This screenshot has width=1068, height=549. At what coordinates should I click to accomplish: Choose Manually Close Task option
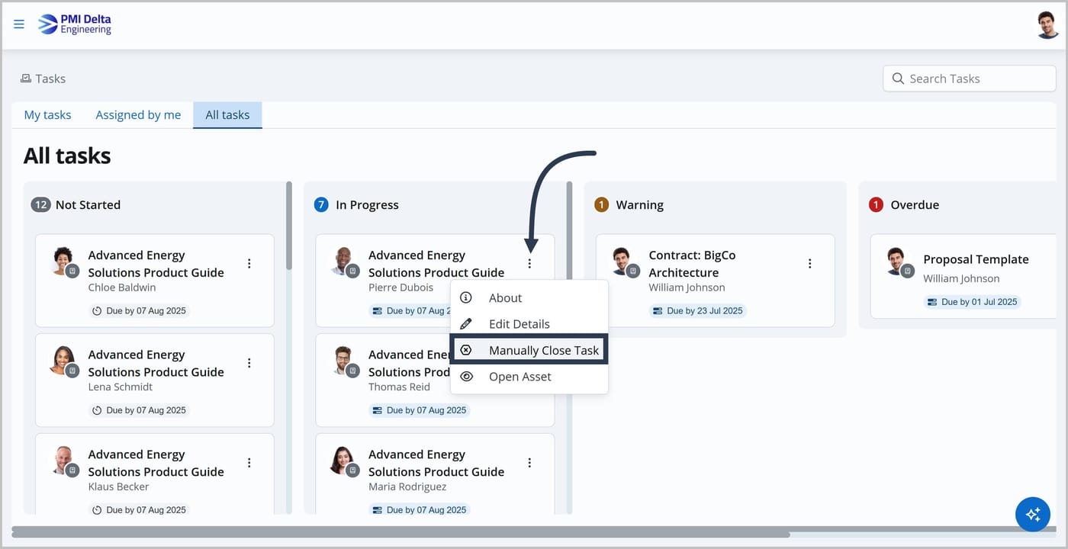pos(529,350)
